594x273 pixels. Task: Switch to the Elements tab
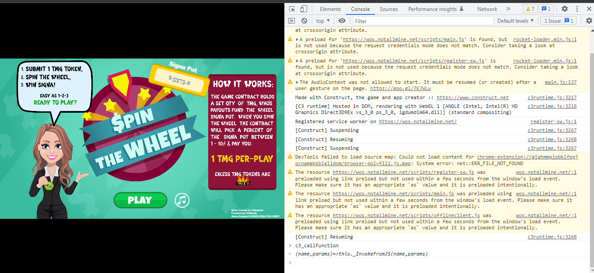click(330, 8)
